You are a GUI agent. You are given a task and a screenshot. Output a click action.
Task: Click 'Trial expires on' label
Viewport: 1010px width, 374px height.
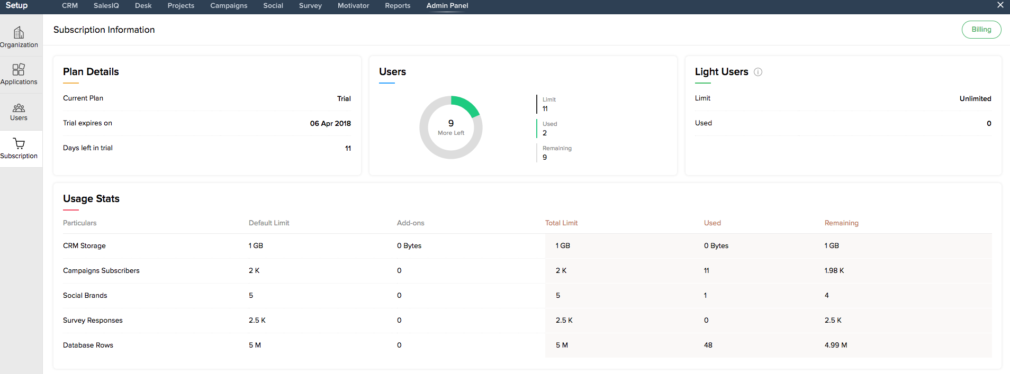[87, 123]
